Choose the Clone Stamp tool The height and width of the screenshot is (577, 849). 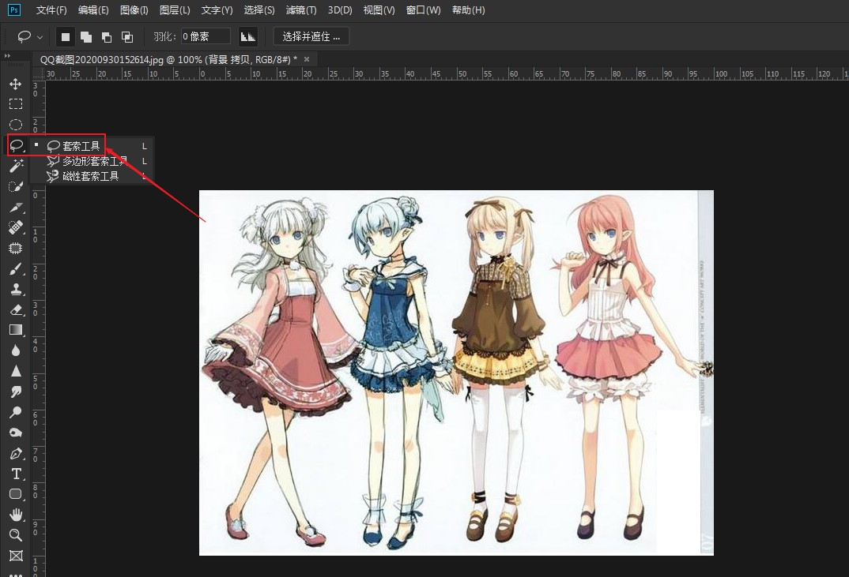[15, 288]
